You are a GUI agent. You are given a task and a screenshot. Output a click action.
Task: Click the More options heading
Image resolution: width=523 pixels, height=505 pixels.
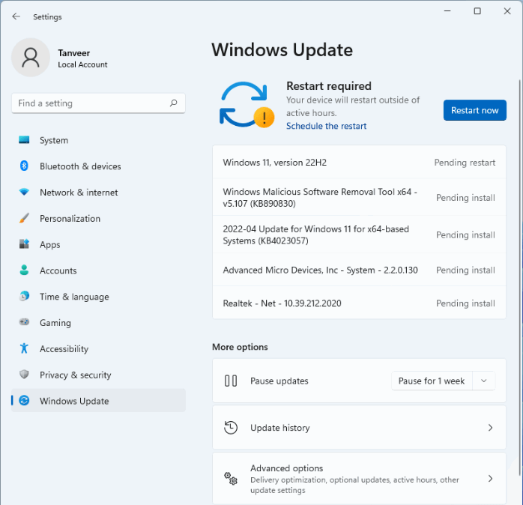[x=240, y=347]
